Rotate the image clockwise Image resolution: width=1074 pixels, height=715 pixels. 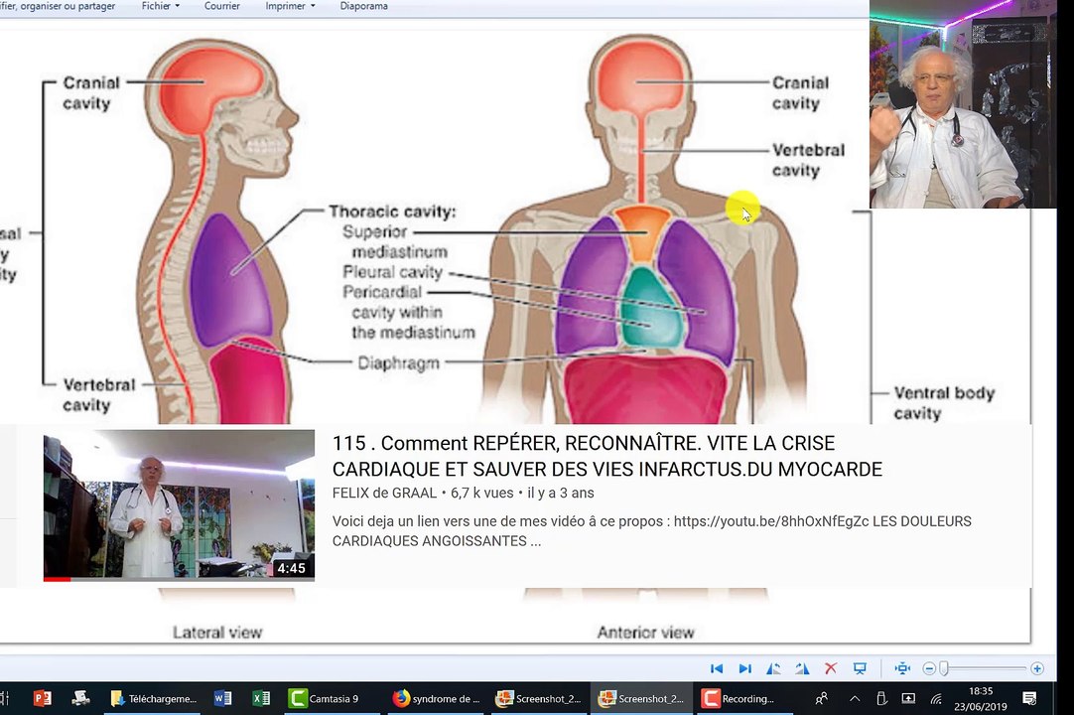pos(802,668)
